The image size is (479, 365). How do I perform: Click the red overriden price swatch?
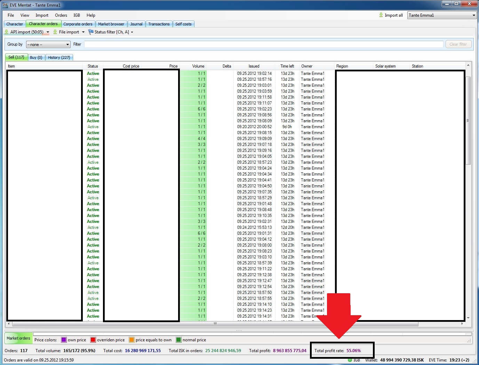[93, 340]
